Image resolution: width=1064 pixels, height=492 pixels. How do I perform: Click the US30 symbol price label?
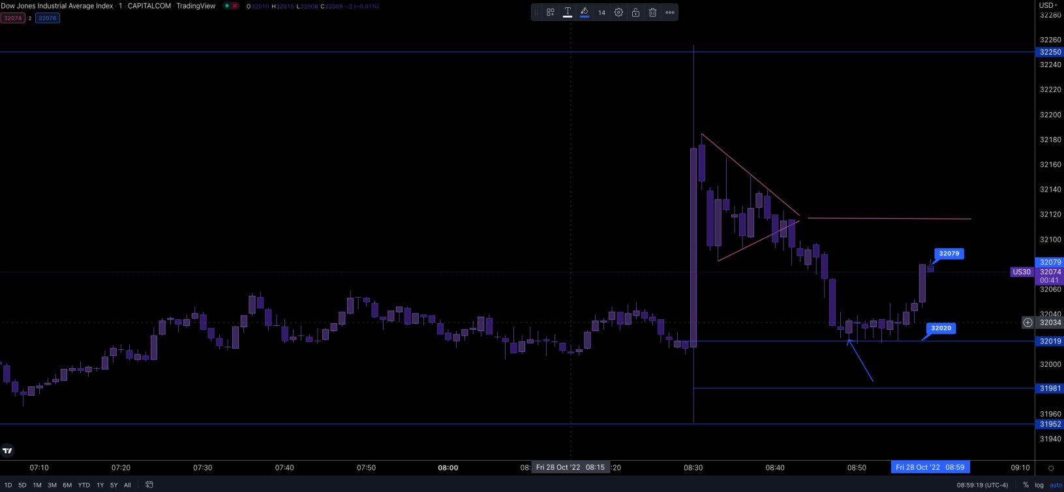[1022, 272]
